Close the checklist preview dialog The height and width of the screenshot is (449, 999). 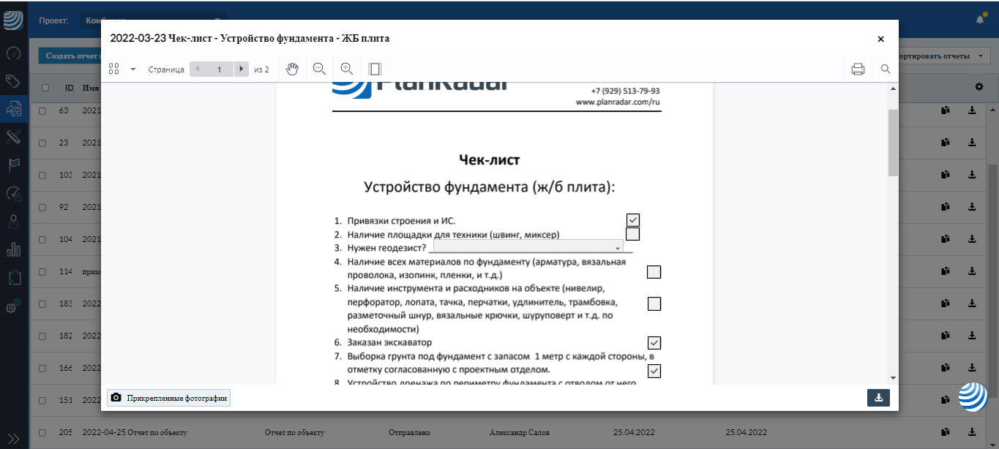pyautogui.click(x=880, y=39)
